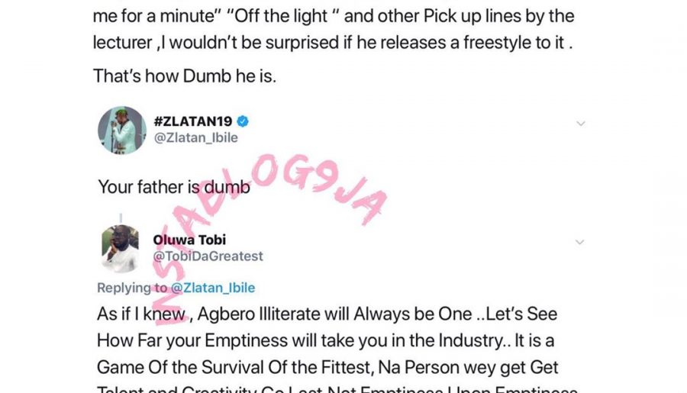
Task: Click the 'Replying to' label
Action: 132,288
